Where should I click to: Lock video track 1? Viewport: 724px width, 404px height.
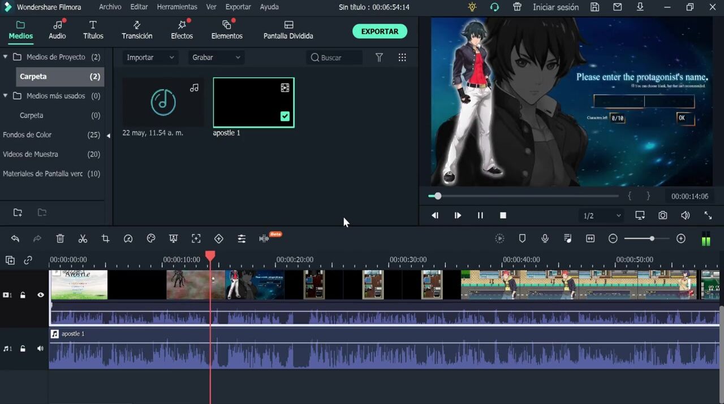coord(23,295)
